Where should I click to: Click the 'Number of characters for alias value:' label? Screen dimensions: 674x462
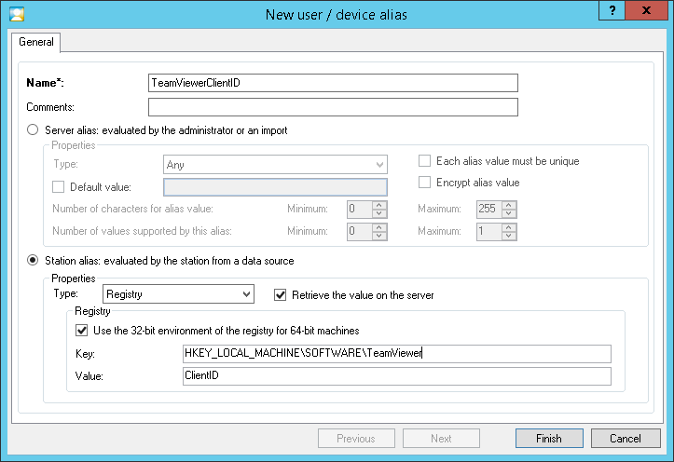point(132,209)
